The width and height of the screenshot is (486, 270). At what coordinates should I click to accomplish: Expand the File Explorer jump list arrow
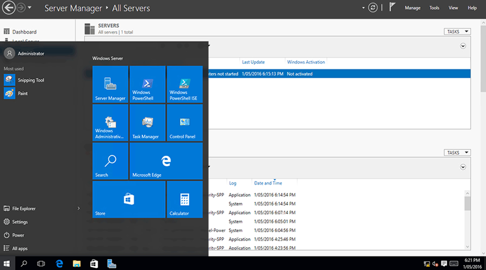tap(78, 208)
